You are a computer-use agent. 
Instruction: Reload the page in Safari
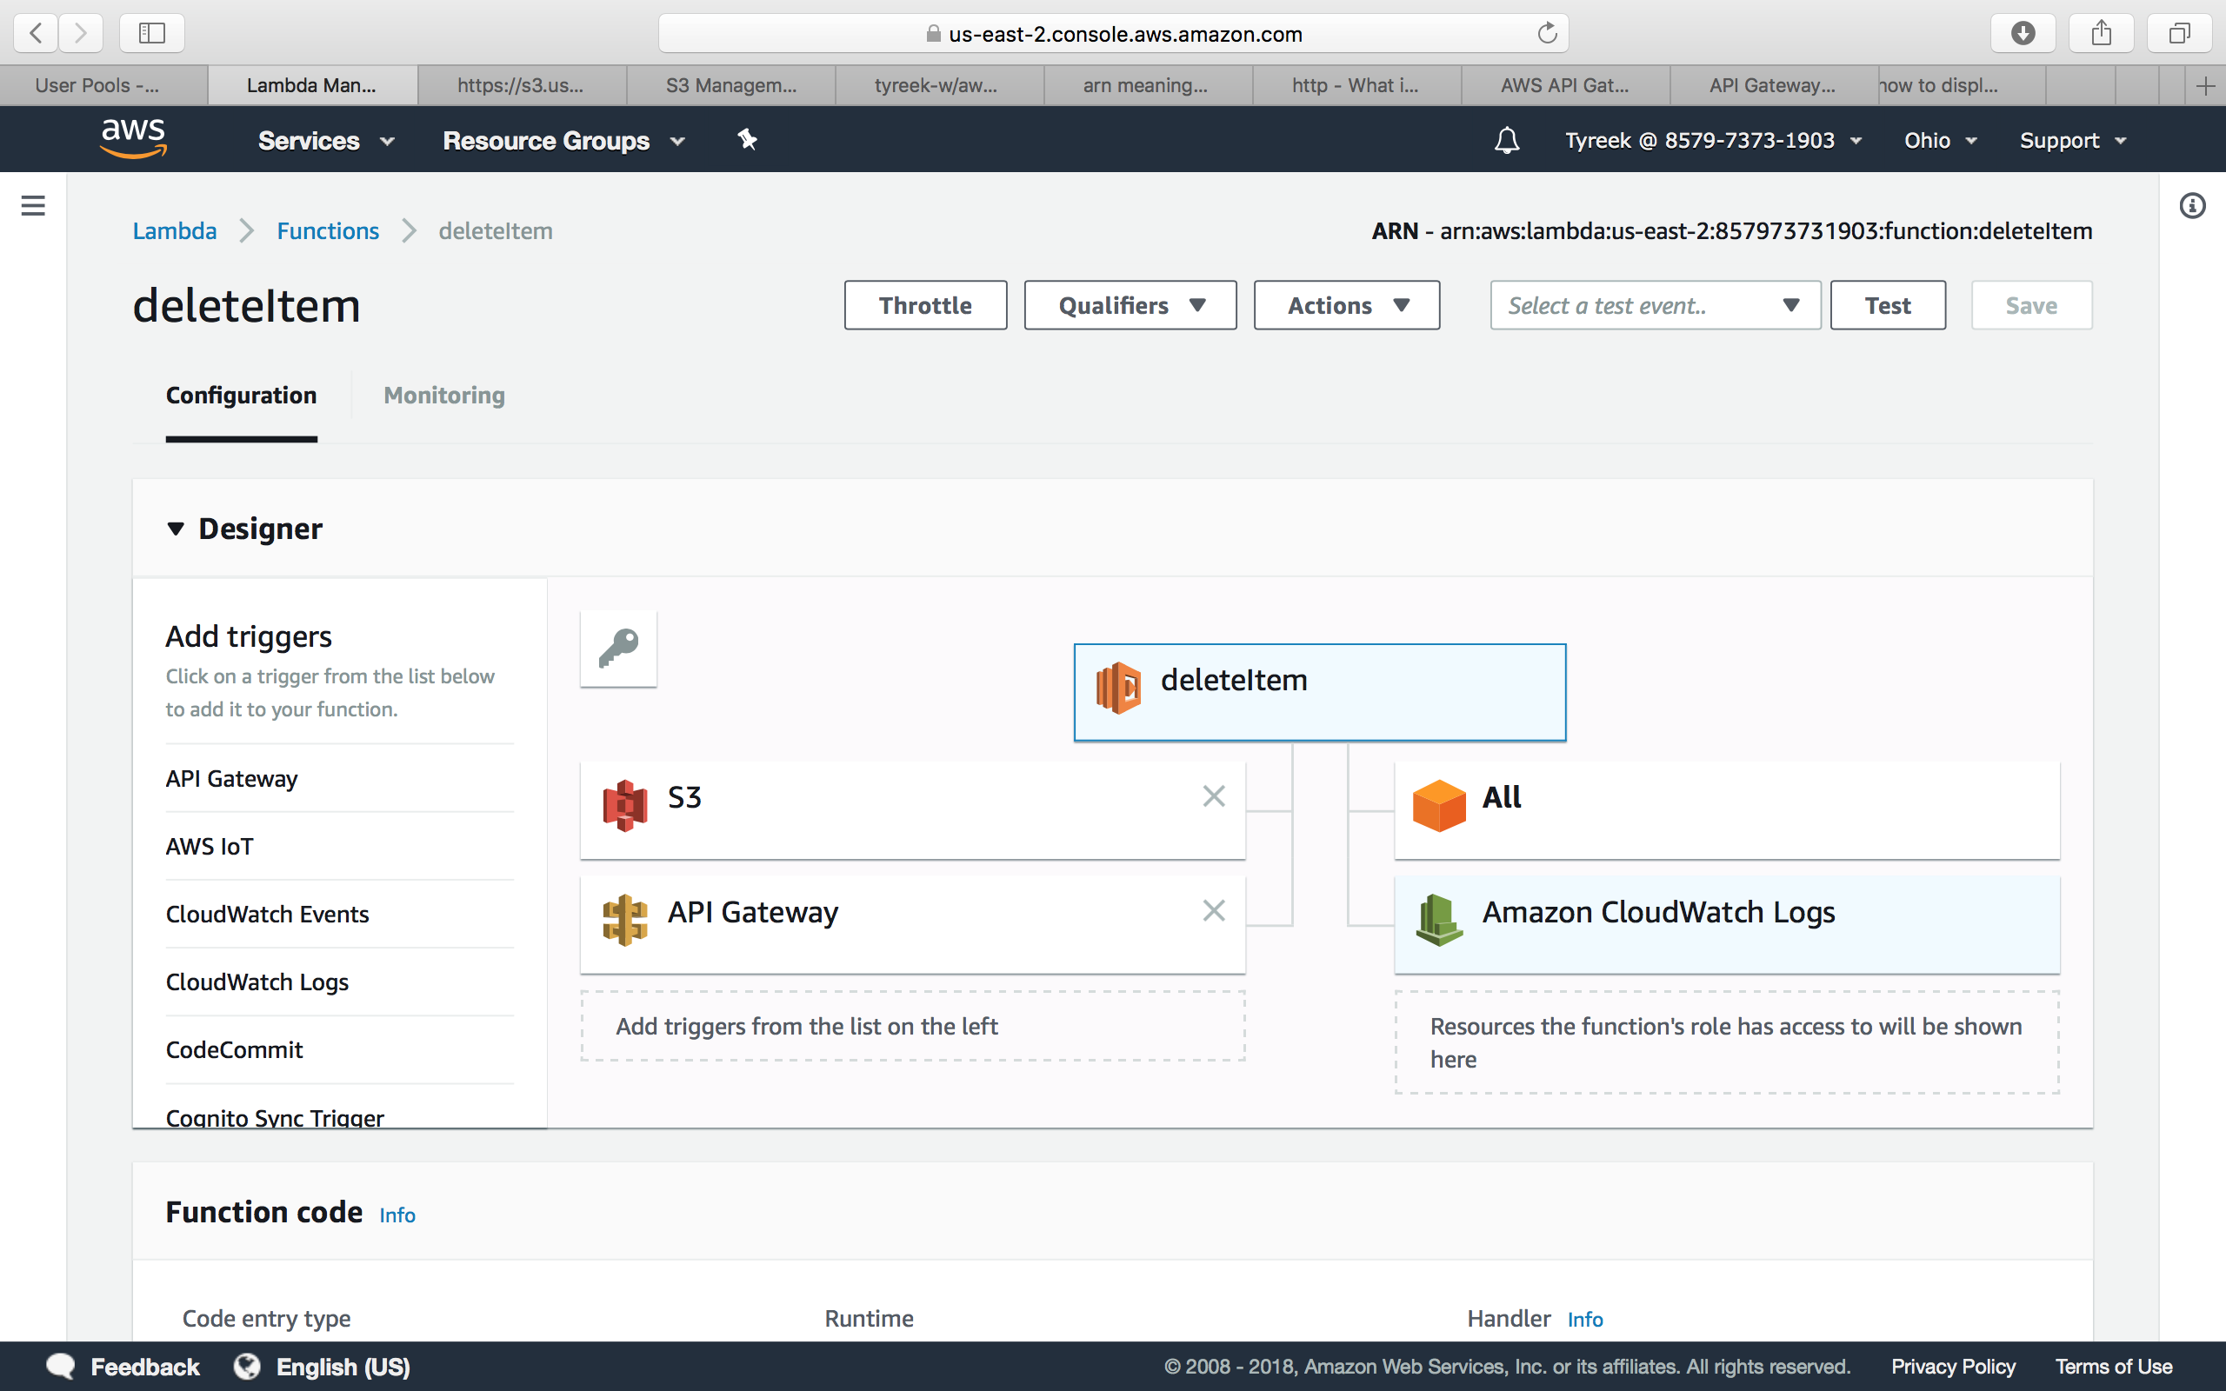(x=1547, y=34)
